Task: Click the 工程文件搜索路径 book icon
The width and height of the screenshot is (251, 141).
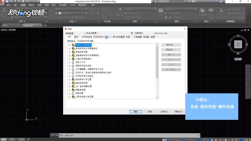Action: tap(73, 59)
